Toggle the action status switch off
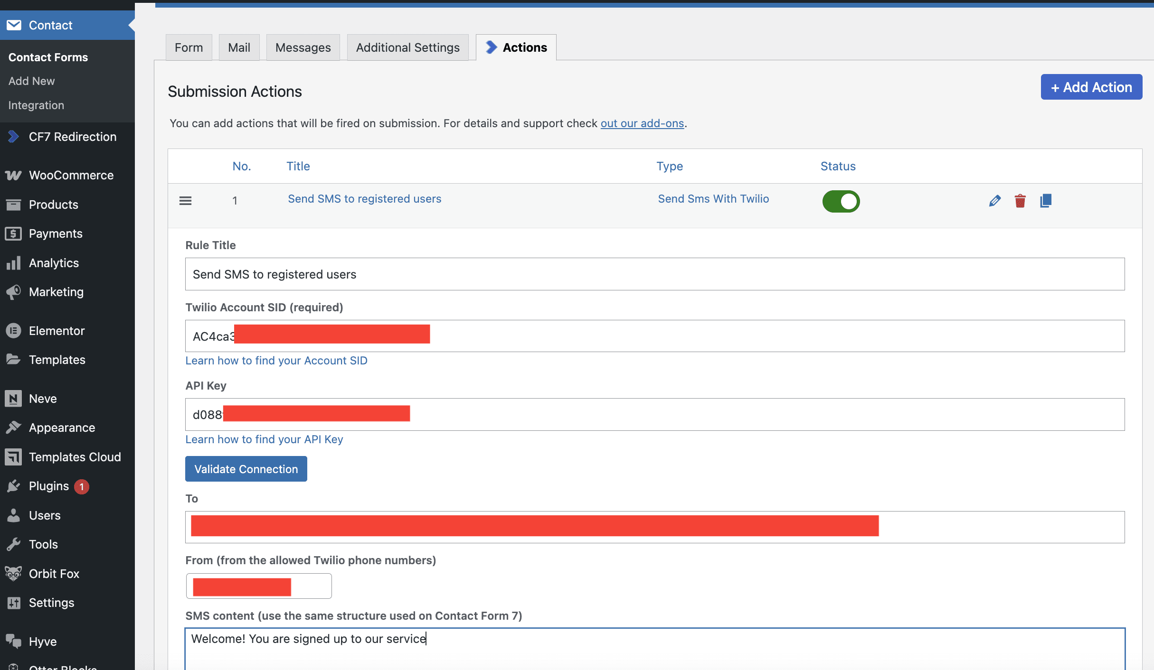Screen dimensions: 1154x670 (841, 201)
